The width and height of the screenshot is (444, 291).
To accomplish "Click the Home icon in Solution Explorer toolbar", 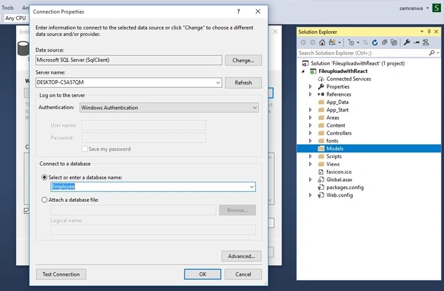I will (322, 43).
